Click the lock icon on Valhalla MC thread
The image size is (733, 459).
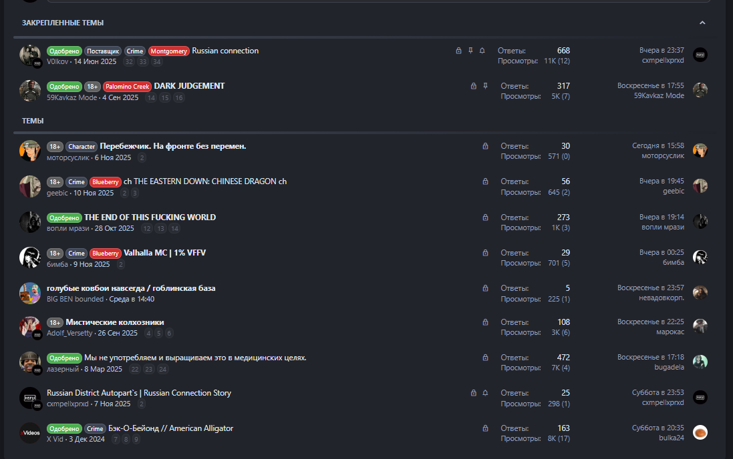tap(486, 253)
